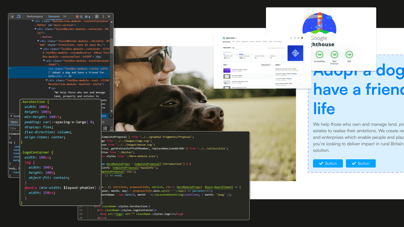404x227 pixels.
Task: Click the Filter field in the Styles pane
Action: point(14,128)
